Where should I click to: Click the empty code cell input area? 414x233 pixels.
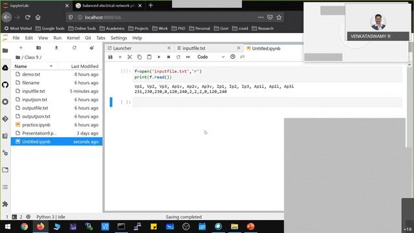[267, 102]
